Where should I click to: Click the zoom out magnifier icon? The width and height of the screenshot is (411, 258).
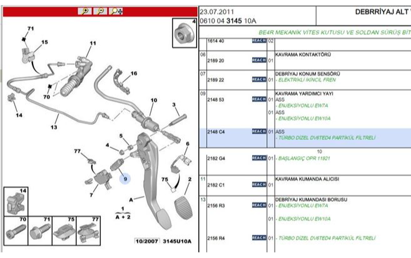[x=100, y=11]
